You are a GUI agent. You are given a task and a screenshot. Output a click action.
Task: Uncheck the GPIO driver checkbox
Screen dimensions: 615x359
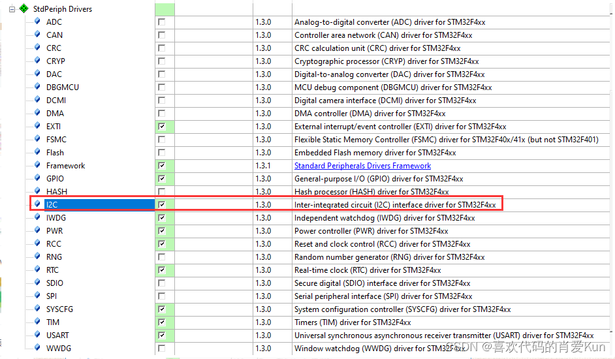pyautogui.click(x=162, y=178)
